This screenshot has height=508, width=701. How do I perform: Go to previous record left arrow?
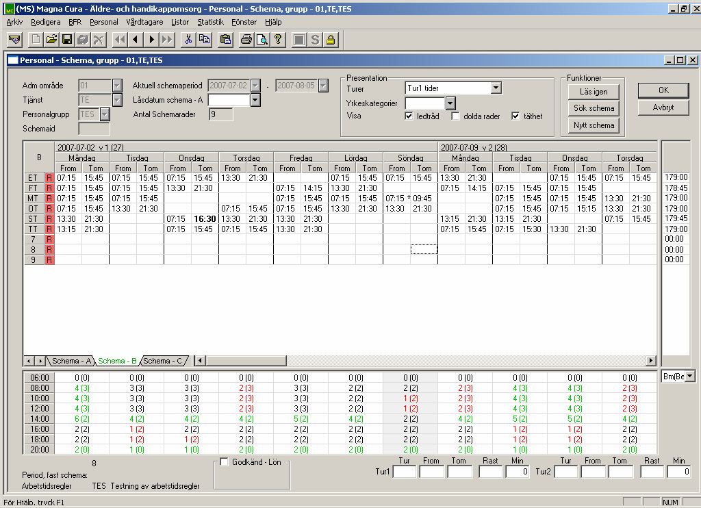click(135, 40)
